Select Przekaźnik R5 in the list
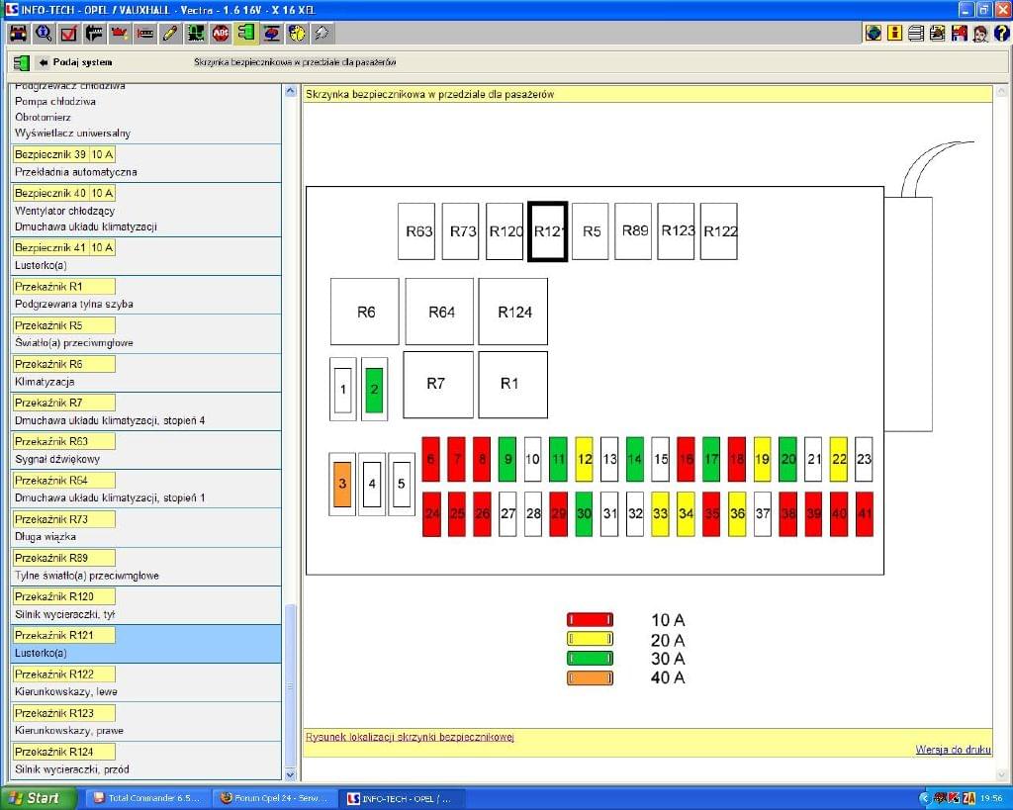 [x=64, y=325]
